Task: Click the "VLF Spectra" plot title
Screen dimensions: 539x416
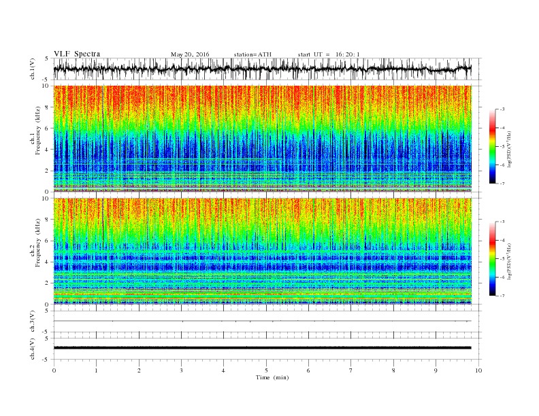Action: pyautogui.click(x=77, y=54)
